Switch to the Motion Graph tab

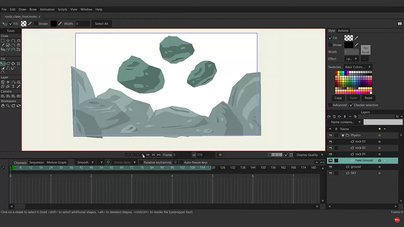tap(57, 162)
